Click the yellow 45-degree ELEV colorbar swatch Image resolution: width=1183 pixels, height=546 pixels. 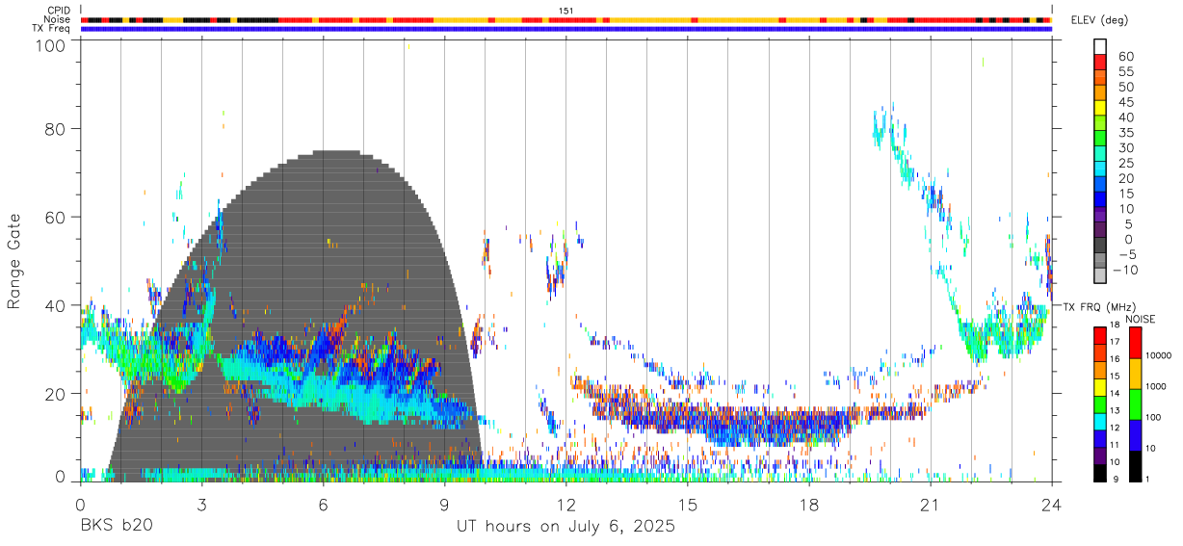coord(1101,108)
